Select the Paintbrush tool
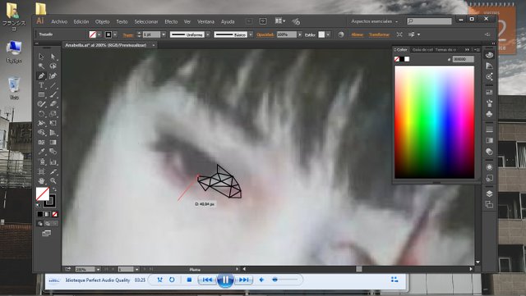The width and height of the screenshot is (526, 296). [x=53, y=94]
